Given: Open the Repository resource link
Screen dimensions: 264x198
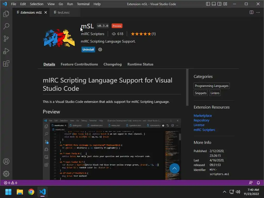Looking at the screenshot, I should point(201,120).
